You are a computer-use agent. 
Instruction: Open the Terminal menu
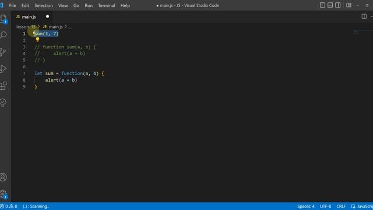pos(106,5)
